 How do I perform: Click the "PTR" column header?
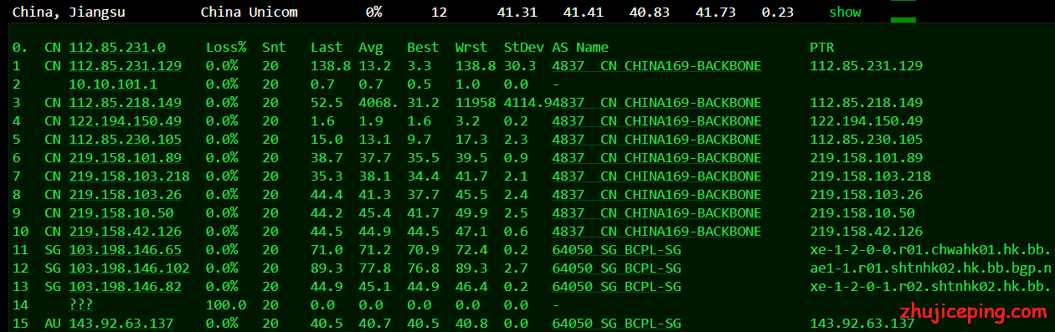pyautogui.click(x=822, y=48)
